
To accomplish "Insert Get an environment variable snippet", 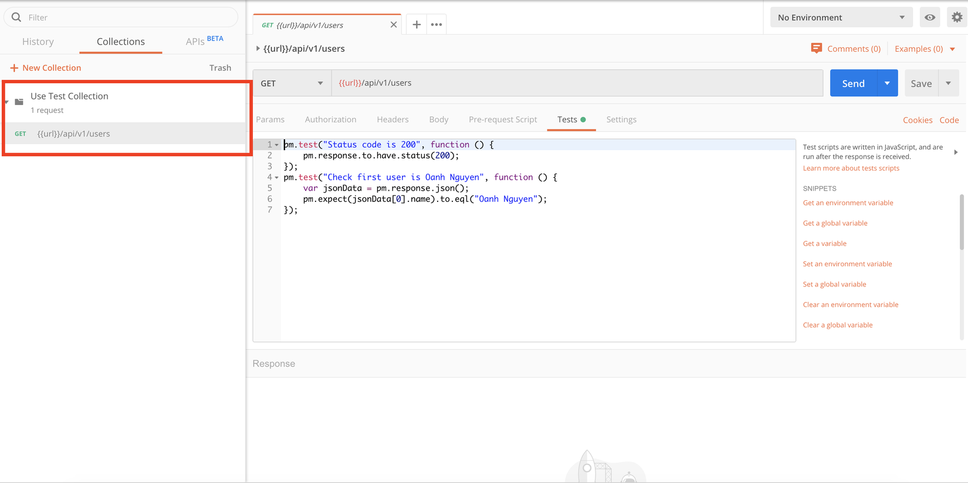I will point(848,203).
